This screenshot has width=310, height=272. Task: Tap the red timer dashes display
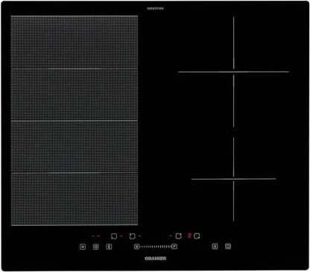click(x=95, y=236)
